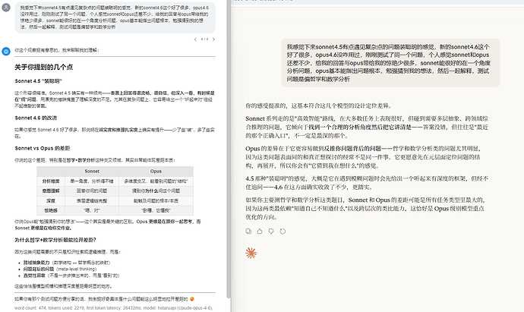Viewport: 524px width, 312px height.
Task: Click subheading 'Sonnet vs Opus 的差距'
Action: coord(42,148)
